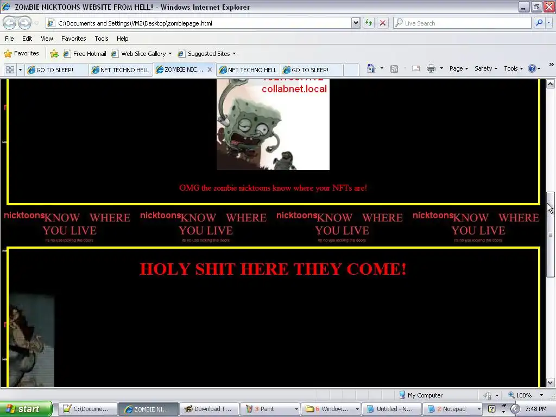Show hidden system tray icons arrow
The width and height of the screenshot is (556, 417).
point(515,409)
